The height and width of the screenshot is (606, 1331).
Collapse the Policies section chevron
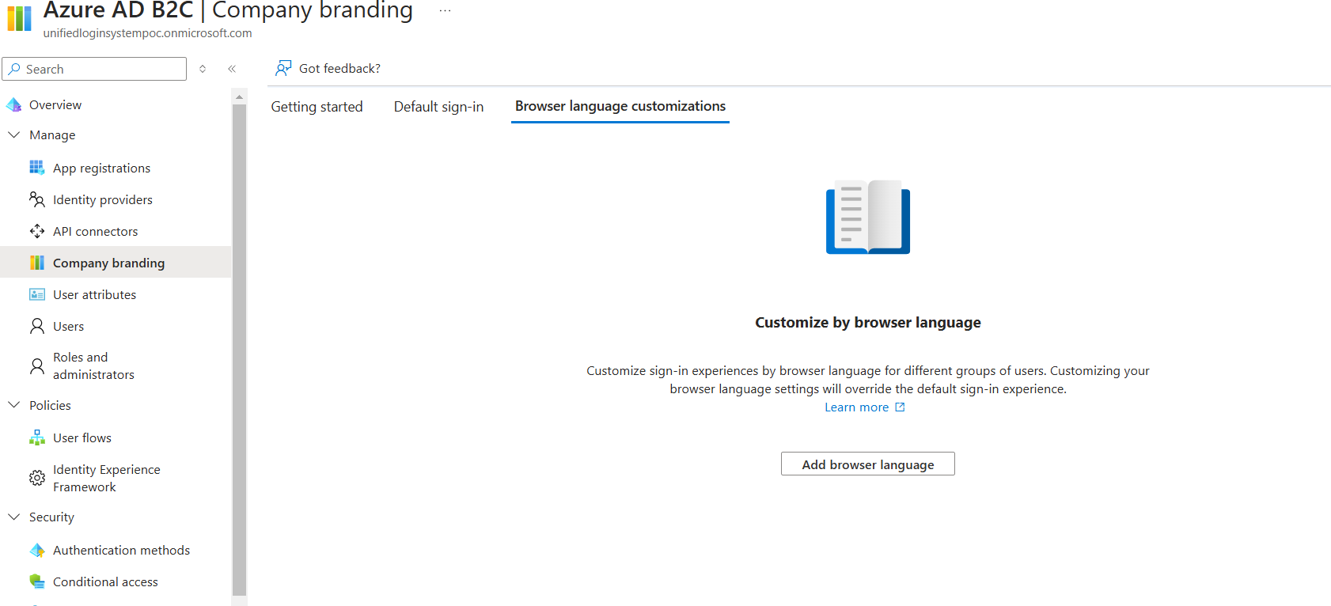click(14, 404)
